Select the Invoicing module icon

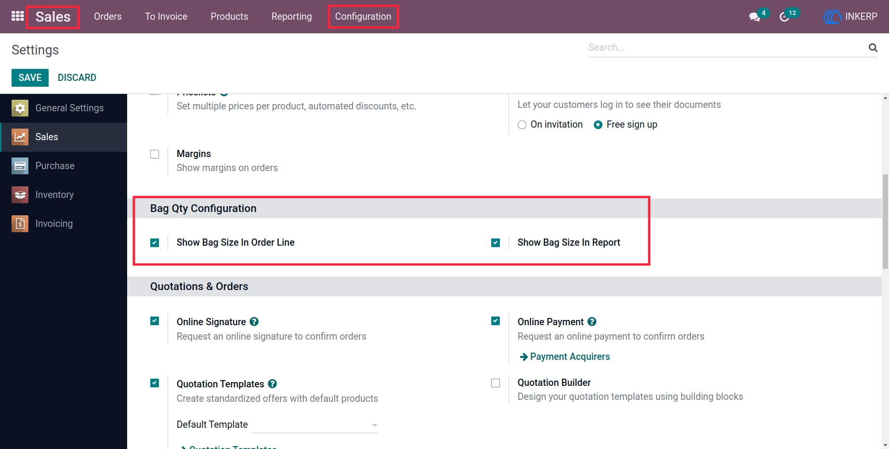pyautogui.click(x=20, y=224)
